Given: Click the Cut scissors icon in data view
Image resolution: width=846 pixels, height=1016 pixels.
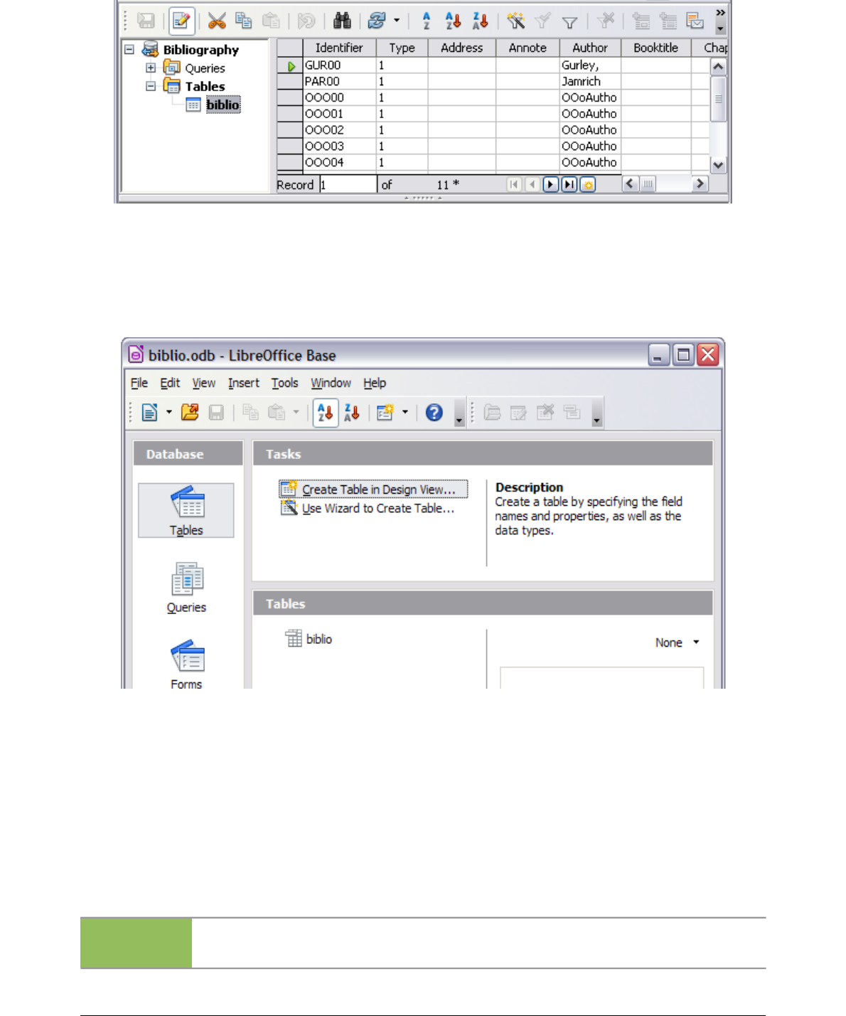Looking at the screenshot, I should coord(217,21).
